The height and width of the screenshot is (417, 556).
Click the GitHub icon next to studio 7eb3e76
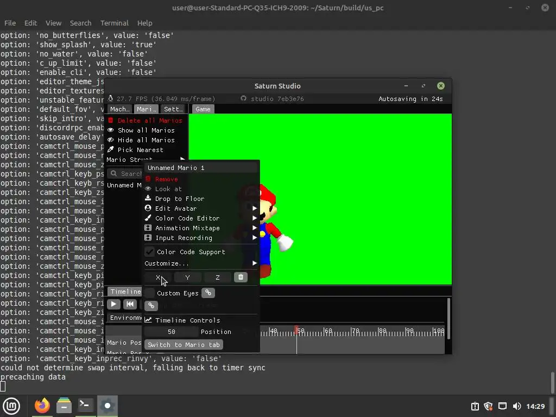[244, 99]
